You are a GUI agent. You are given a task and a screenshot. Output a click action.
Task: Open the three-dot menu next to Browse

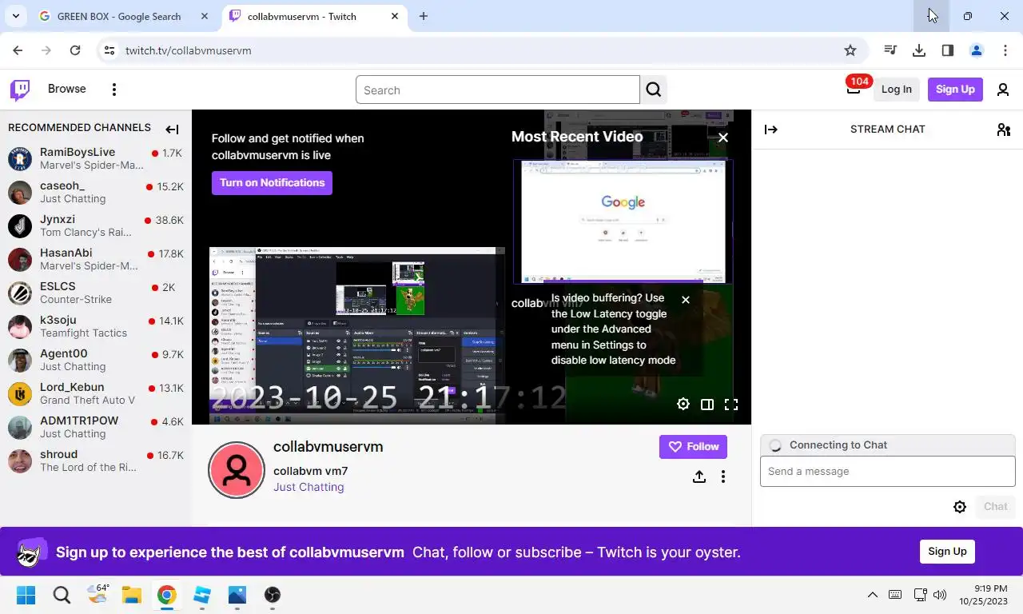(x=114, y=90)
